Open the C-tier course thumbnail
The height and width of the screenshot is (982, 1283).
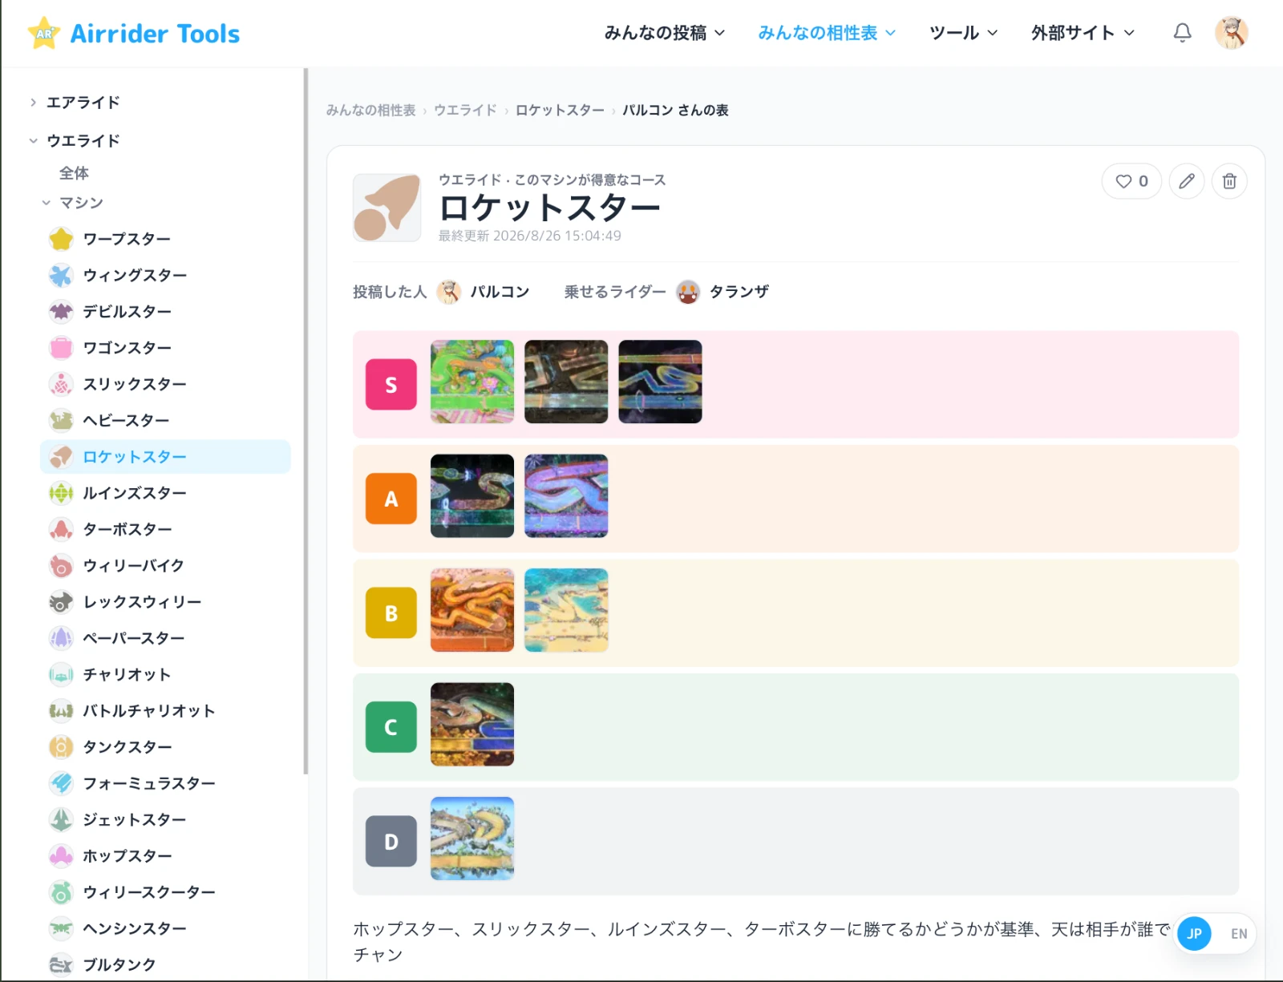472,725
